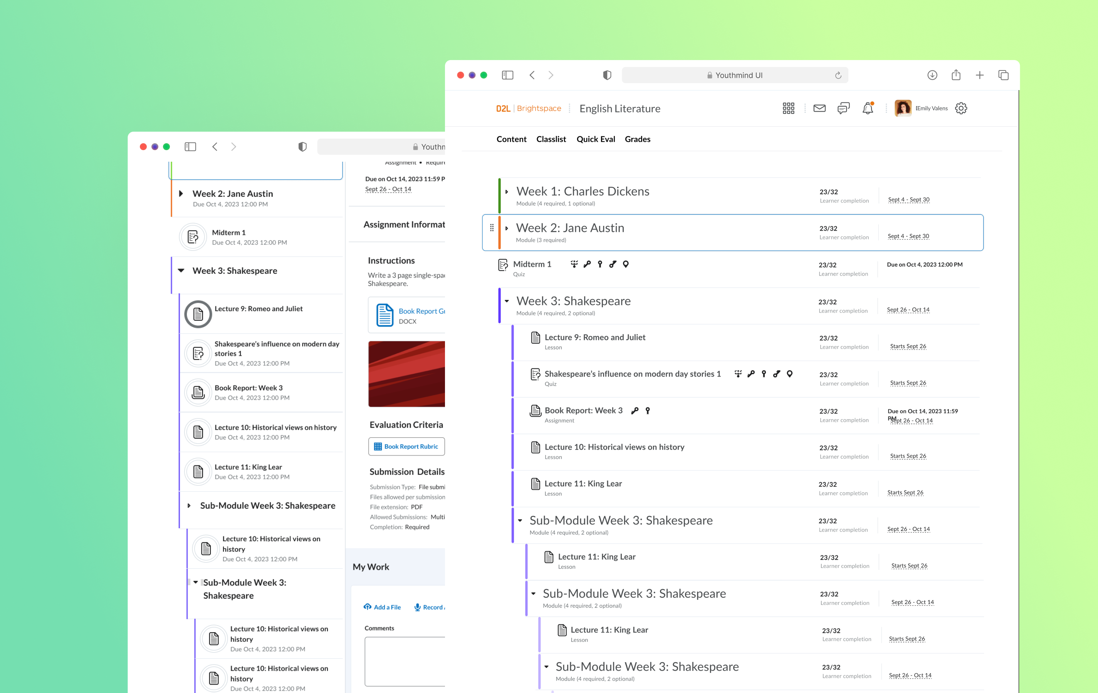This screenshot has width=1098, height=693.
Task: Click the reload icon in address bar
Action: (838, 75)
